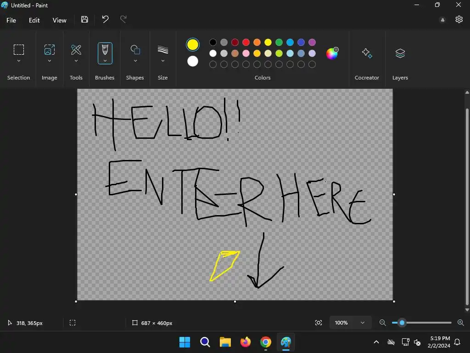
Task: Click the Redo arrow icon
Action: click(123, 19)
